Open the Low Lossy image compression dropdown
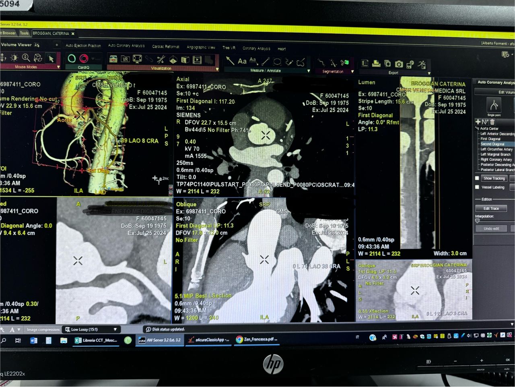 (115, 329)
